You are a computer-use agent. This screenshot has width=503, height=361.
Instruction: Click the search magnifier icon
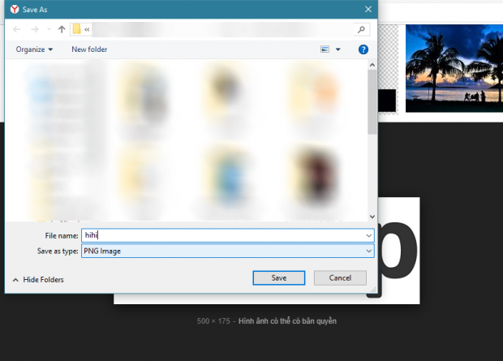coord(363,29)
